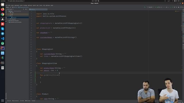Open Search Everywhere magnifier icon
The width and height of the screenshot is (184, 103).
click(183, 7)
